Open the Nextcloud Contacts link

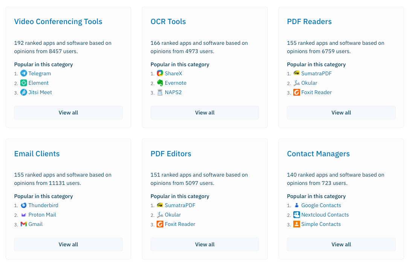tap(325, 215)
